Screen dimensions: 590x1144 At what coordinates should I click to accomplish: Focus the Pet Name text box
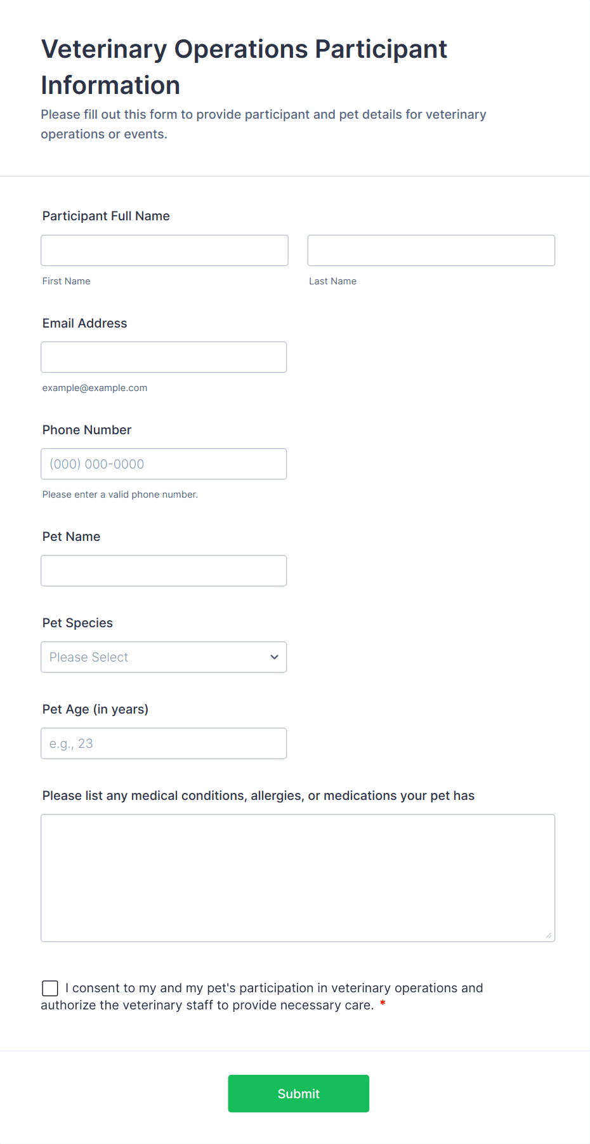point(164,571)
